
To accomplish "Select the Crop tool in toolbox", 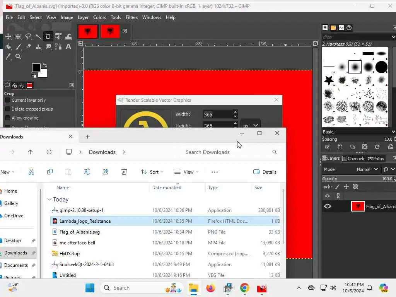I will [48, 37].
